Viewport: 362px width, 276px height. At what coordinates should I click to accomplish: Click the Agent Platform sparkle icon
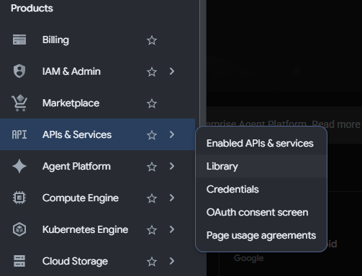[x=19, y=166]
